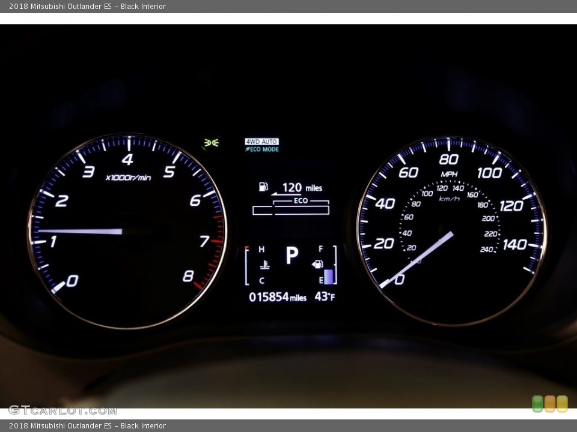Screen dimensions: 577x432
Task: Click the coolant temperature icon
Action: pos(264,265)
